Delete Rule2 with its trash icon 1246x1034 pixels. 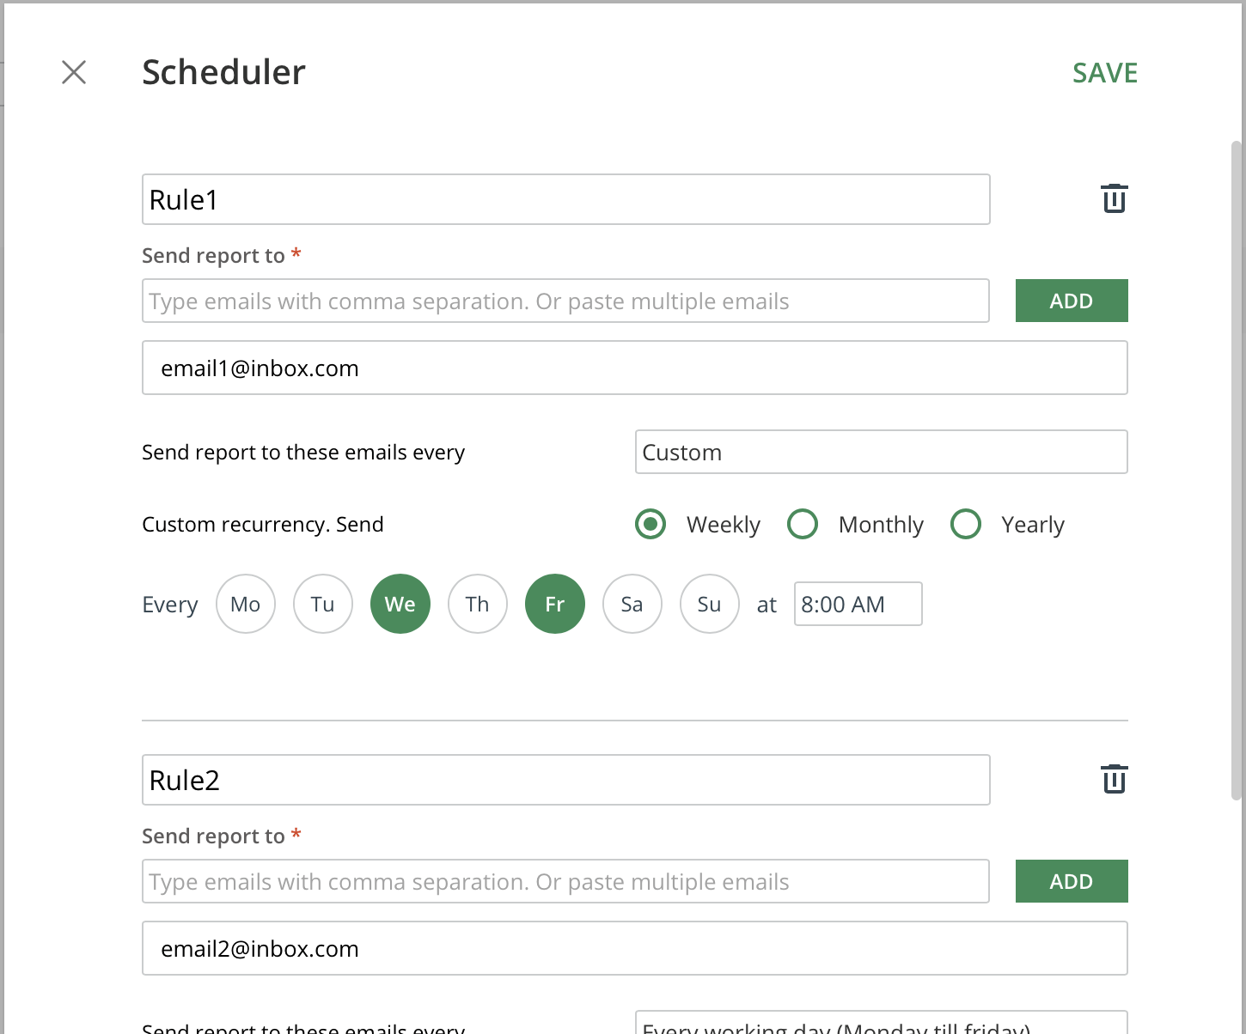pos(1115,779)
